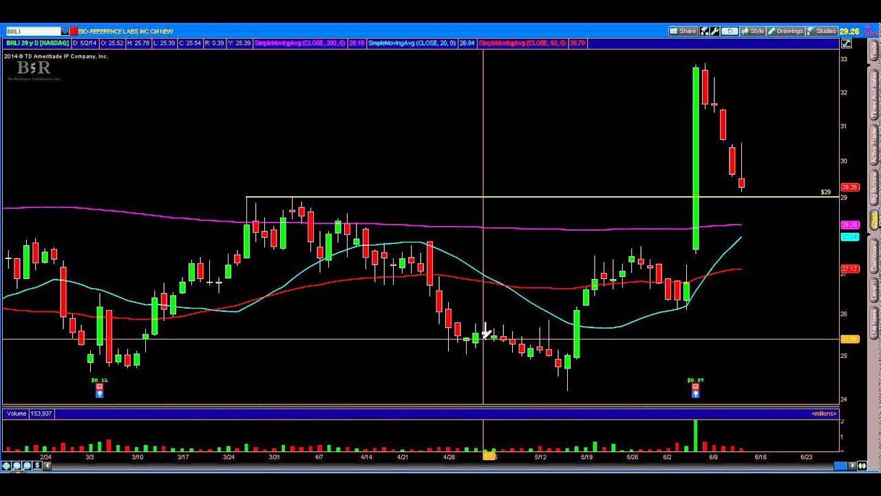This screenshot has width=881, height=496.
Task: Click the scroll left arrow at bottom
Action: click(47, 466)
